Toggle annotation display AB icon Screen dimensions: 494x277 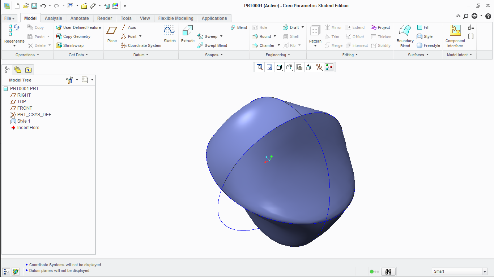coord(289,67)
